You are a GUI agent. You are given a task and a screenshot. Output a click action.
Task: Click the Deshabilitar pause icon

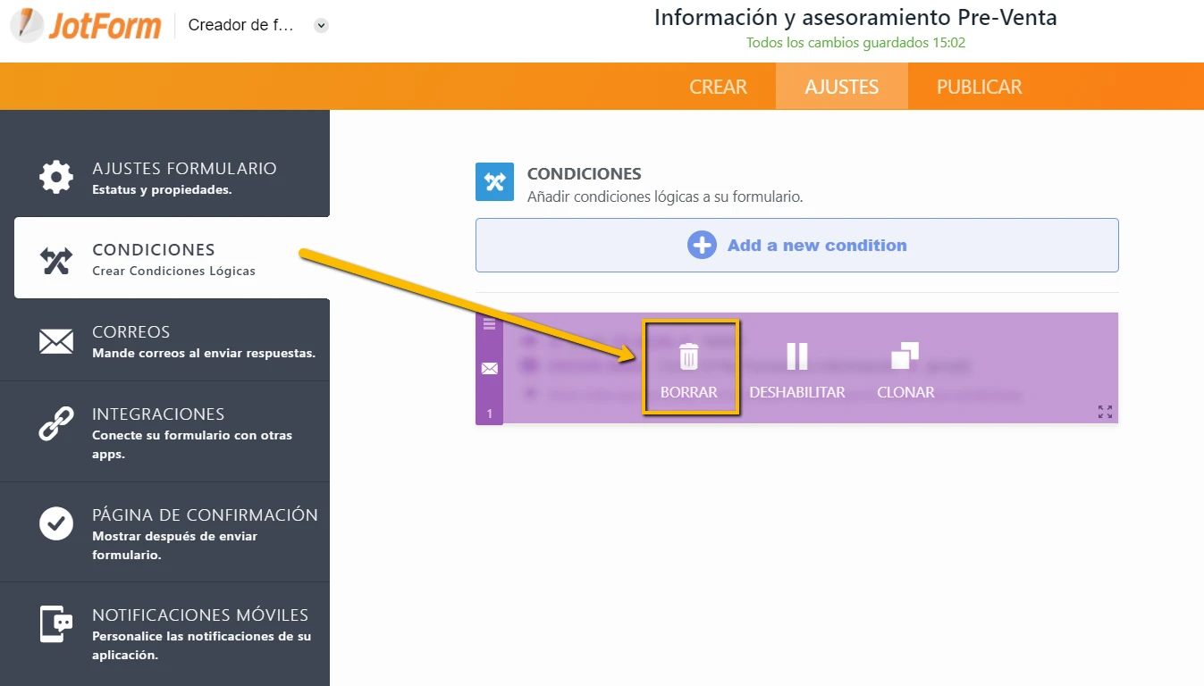pos(796,356)
